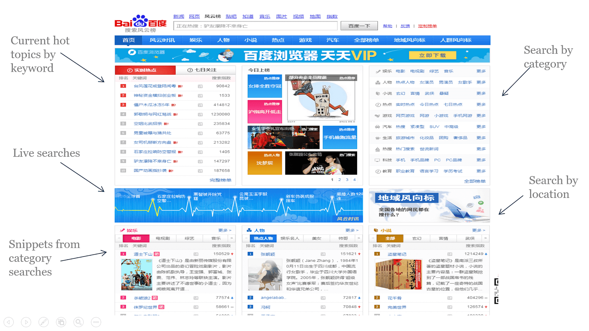Select the pen tool in slideshow controls
Screen dimensions: 589x331
tap(43, 322)
